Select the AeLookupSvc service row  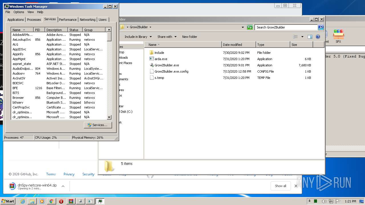click(x=59, y=40)
